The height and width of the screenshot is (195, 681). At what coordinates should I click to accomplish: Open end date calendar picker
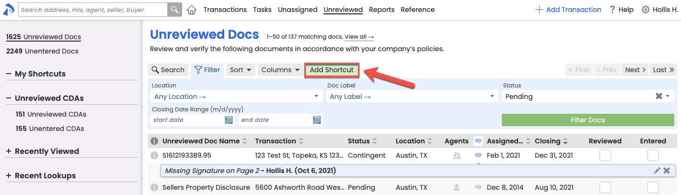click(x=317, y=120)
